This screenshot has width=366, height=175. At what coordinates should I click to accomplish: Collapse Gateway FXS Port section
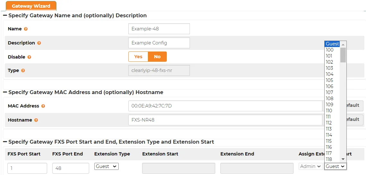tap(5, 142)
